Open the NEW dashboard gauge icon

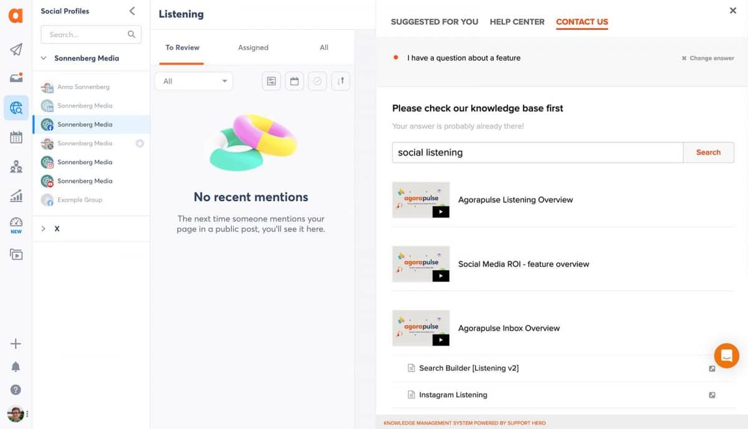tap(16, 225)
